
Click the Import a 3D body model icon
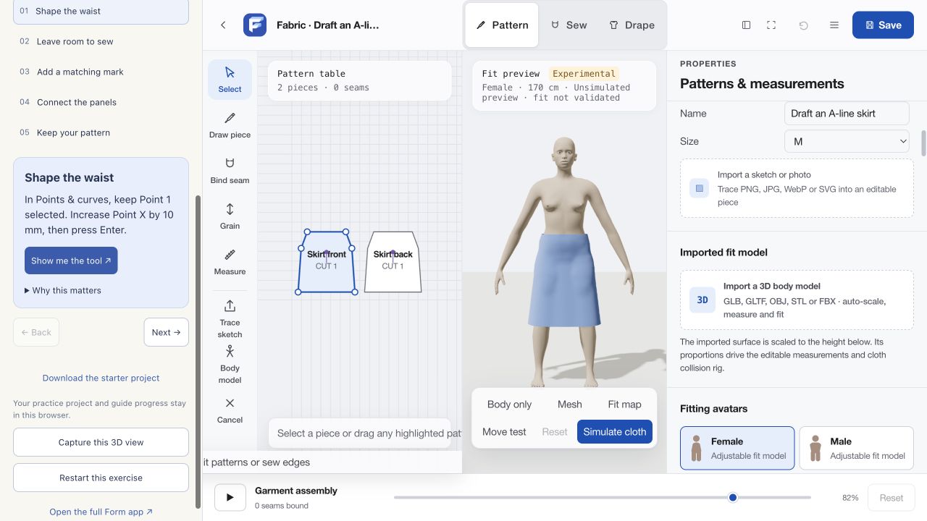pos(702,300)
